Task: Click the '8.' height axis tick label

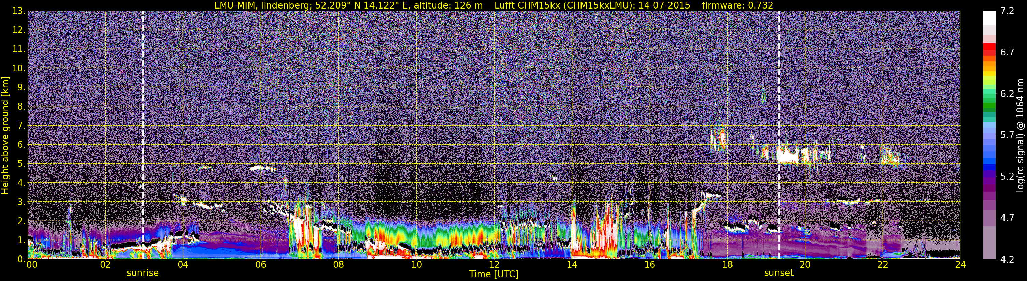Action: pyautogui.click(x=21, y=107)
